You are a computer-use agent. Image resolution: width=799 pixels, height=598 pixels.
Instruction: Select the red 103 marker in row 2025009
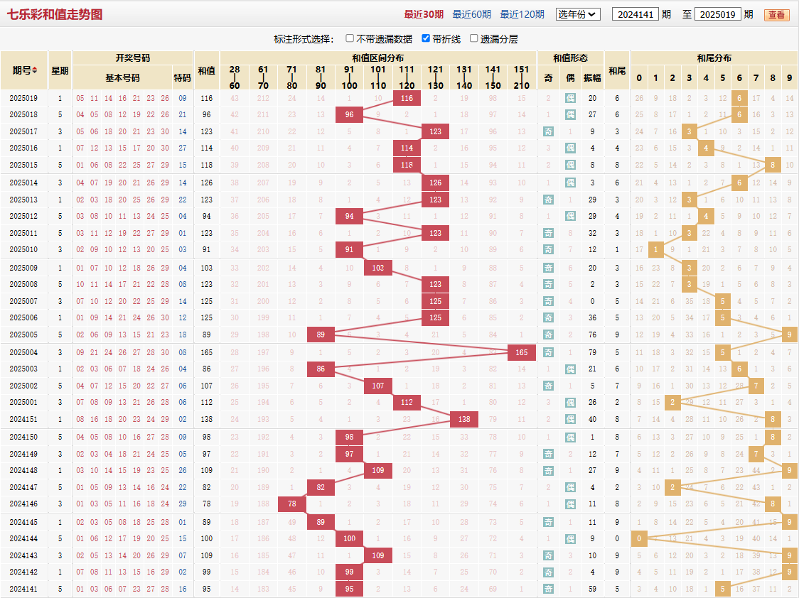click(378, 268)
